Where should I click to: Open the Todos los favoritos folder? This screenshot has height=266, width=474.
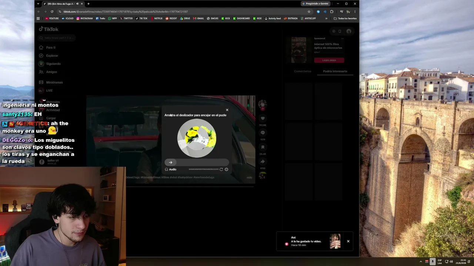point(345,18)
